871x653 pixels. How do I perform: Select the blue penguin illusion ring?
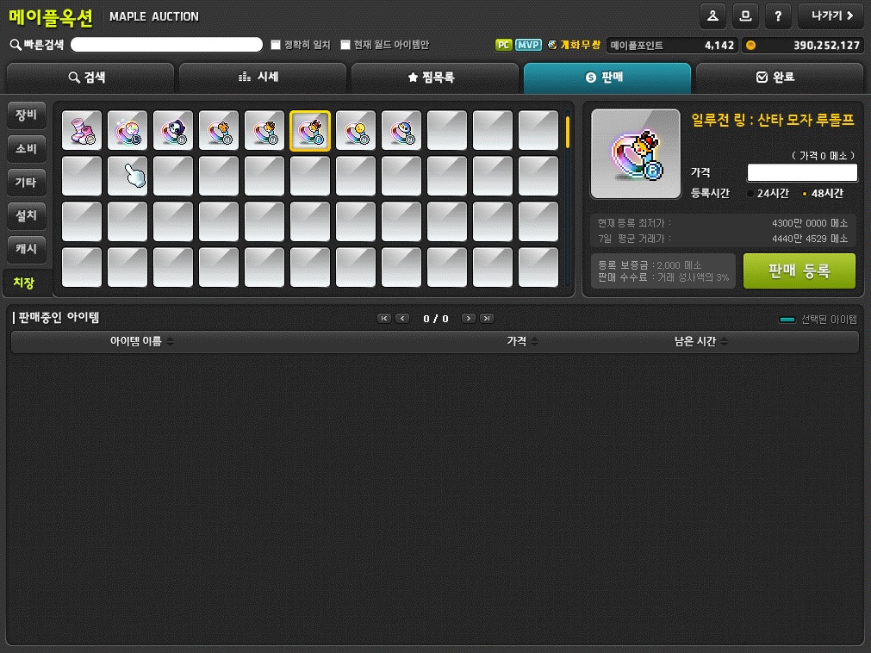(401, 130)
